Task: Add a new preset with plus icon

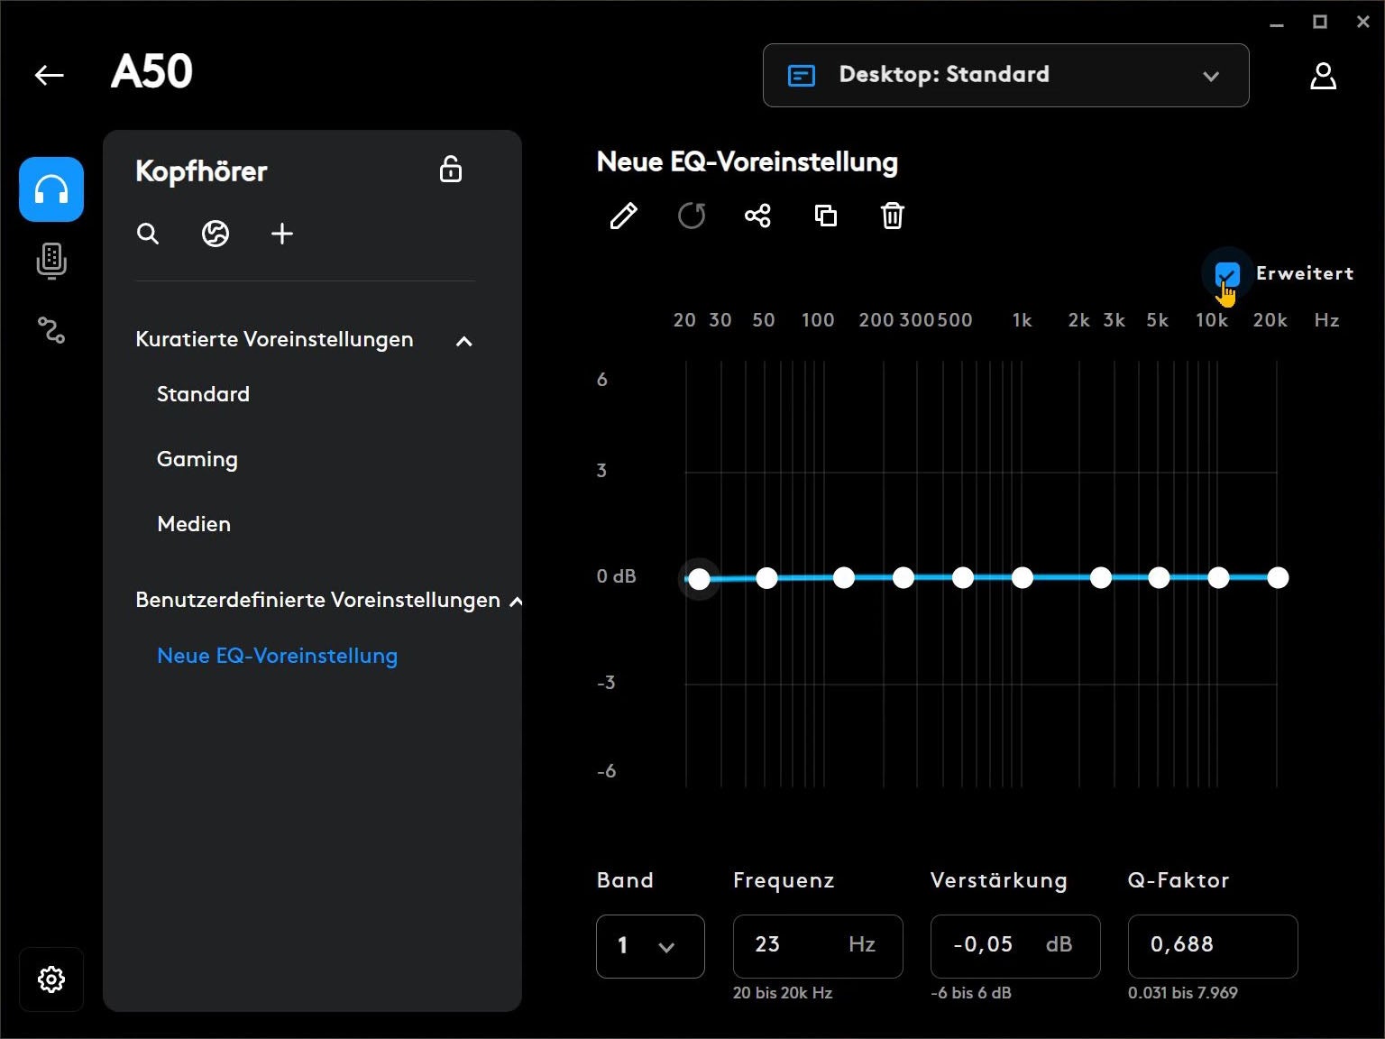Action: coord(282,234)
